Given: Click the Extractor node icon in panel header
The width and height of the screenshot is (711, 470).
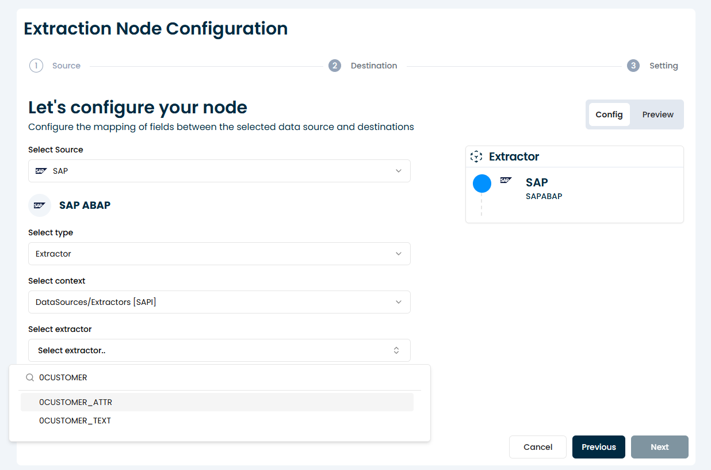Looking at the screenshot, I should pos(476,156).
